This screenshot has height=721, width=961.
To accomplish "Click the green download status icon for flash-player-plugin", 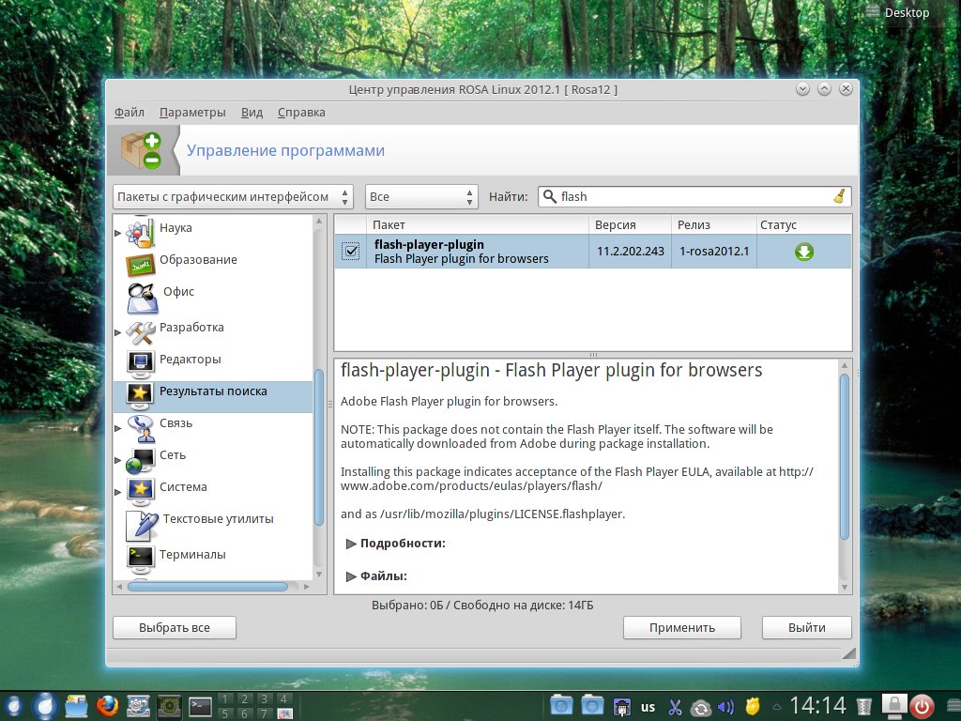I will coord(803,252).
